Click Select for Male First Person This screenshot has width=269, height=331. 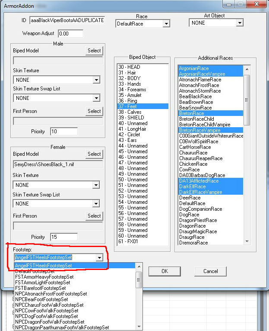pyautogui.click(x=94, y=111)
